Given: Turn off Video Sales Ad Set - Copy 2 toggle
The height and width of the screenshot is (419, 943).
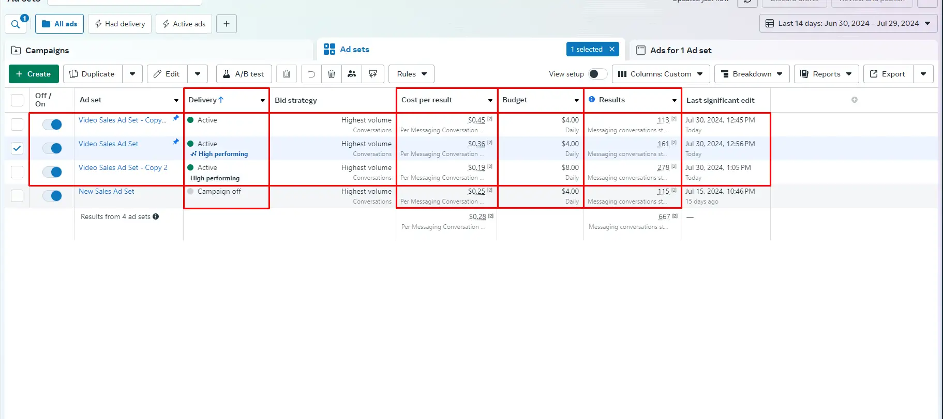Looking at the screenshot, I should [52, 172].
